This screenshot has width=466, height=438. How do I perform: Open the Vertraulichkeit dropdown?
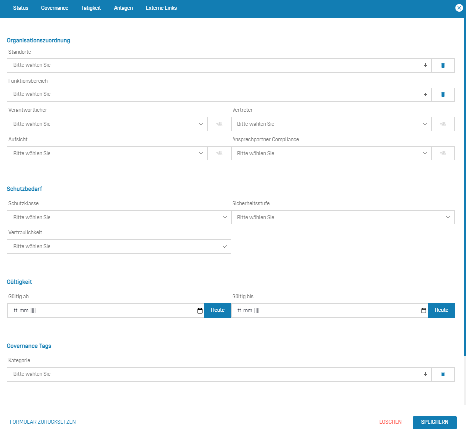point(119,246)
